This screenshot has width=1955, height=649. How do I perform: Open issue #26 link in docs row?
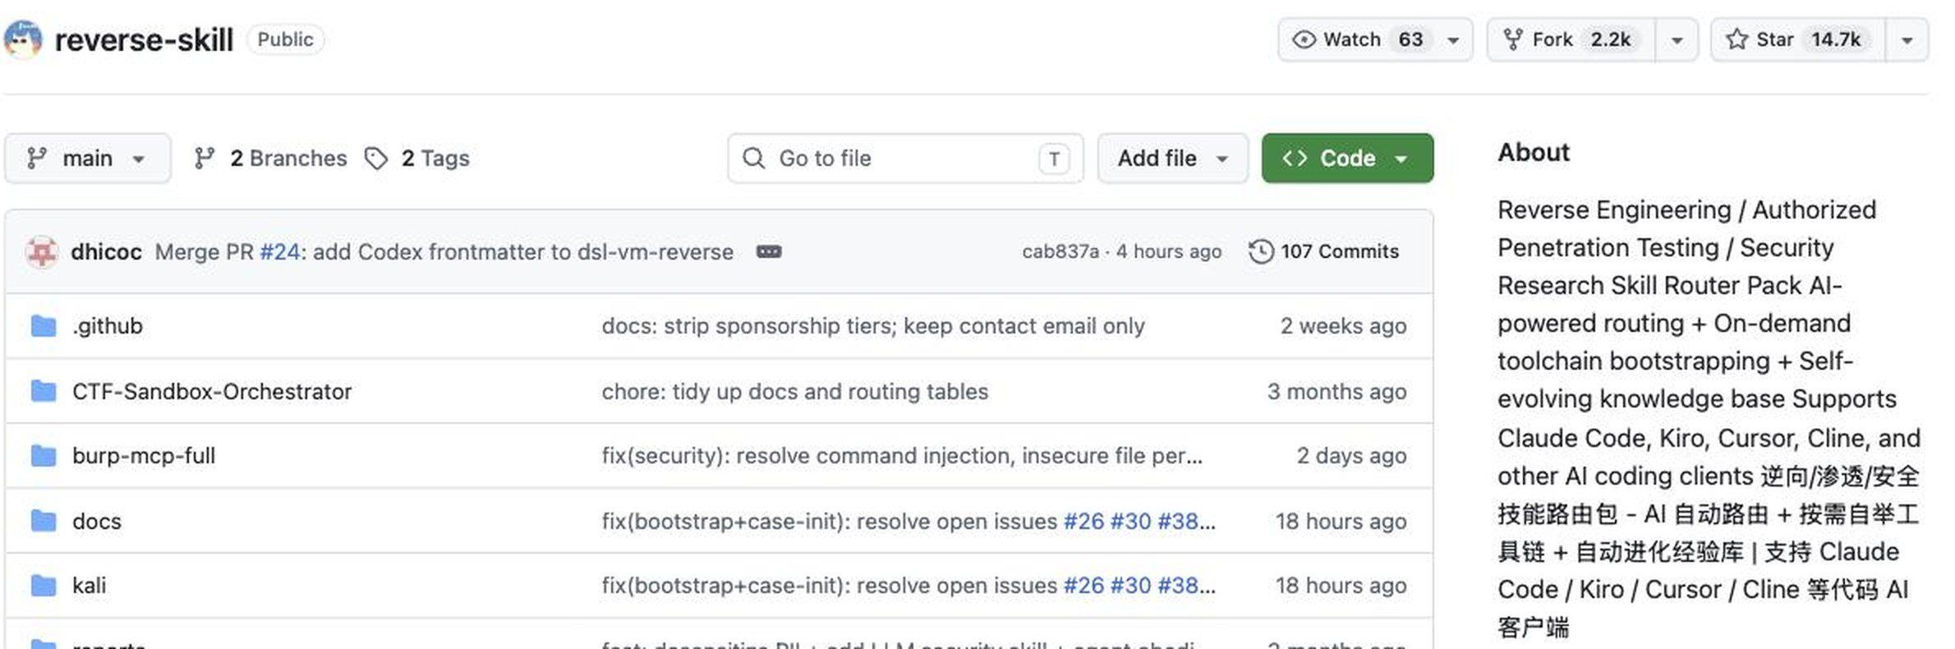[1083, 521]
